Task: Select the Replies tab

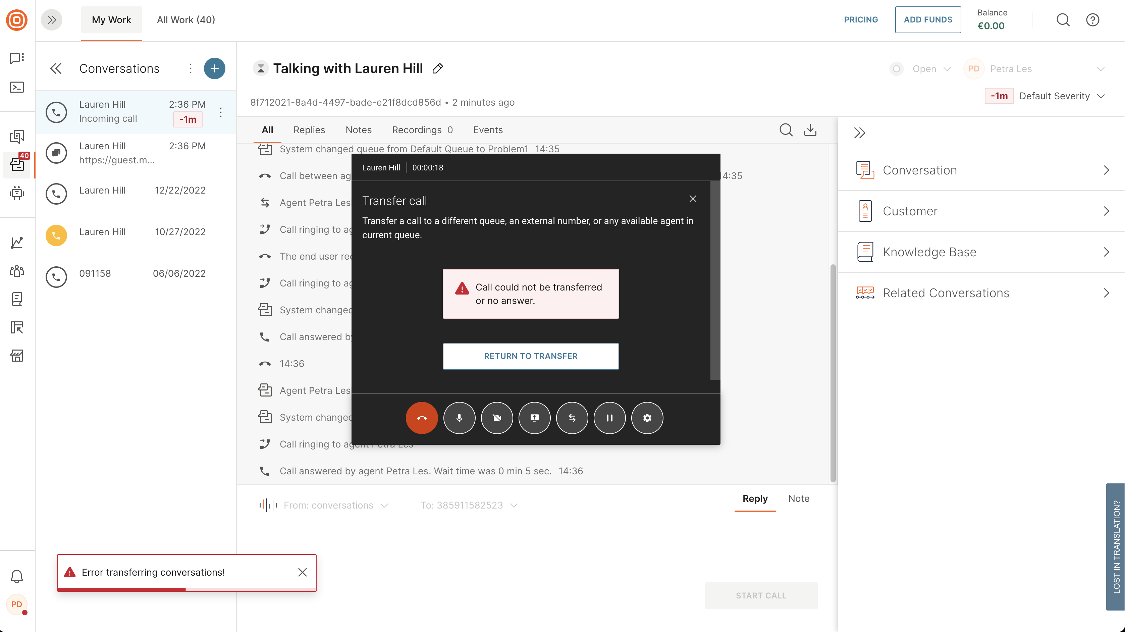Action: click(x=309, y=129)
